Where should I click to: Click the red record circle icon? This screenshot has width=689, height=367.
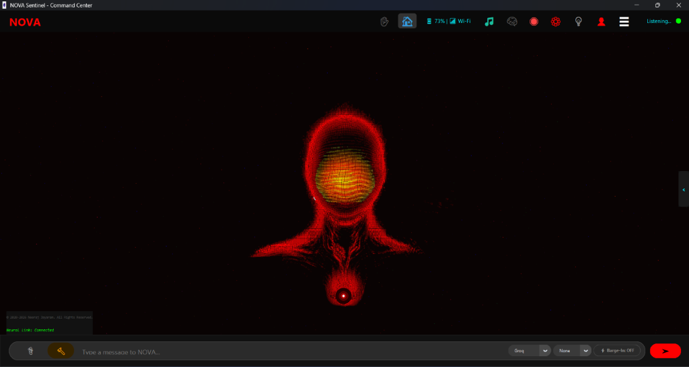[534, 21]
